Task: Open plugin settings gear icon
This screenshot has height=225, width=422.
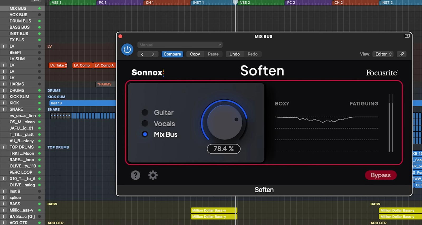Action: click(153, 175)
